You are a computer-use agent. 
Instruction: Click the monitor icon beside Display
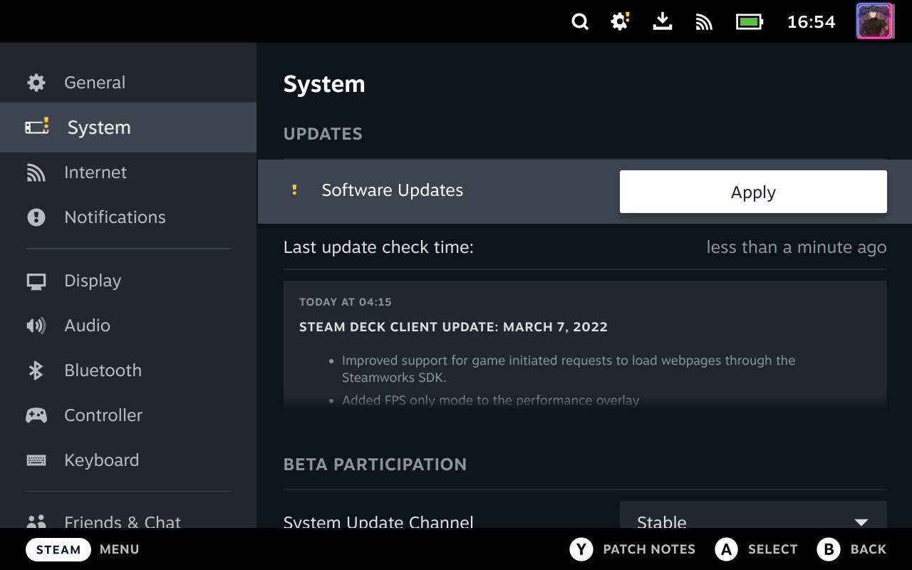(x=36, y=281)
